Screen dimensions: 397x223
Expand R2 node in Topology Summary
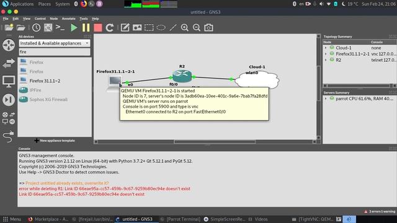[x=326, y=60]
